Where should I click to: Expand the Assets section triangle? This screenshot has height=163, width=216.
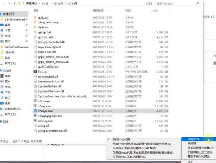coord(48,144)
